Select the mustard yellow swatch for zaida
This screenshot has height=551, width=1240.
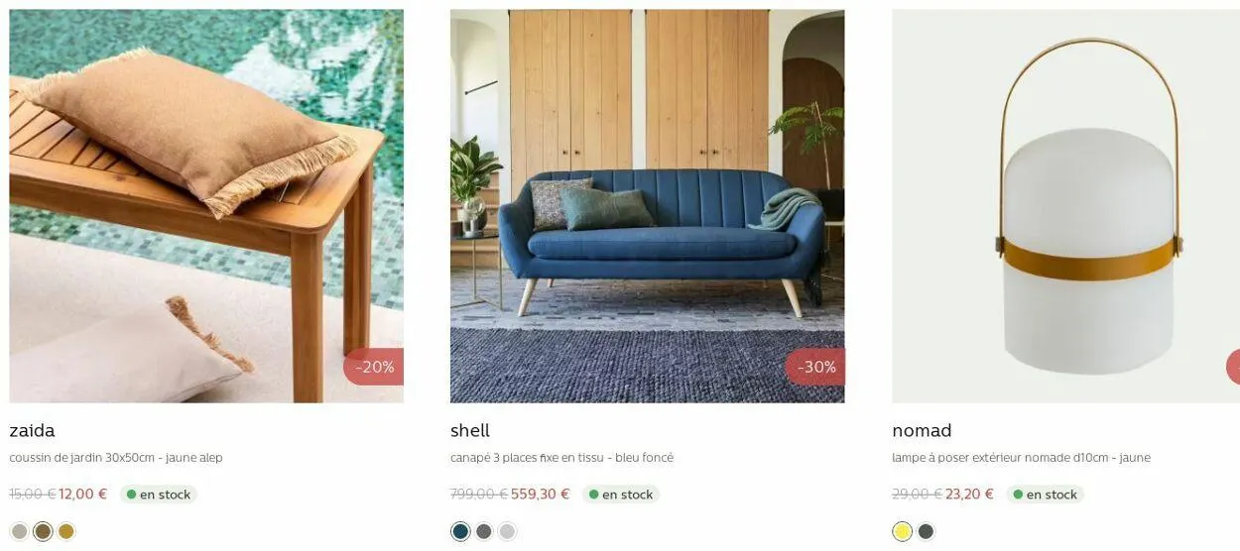point(66,532)
